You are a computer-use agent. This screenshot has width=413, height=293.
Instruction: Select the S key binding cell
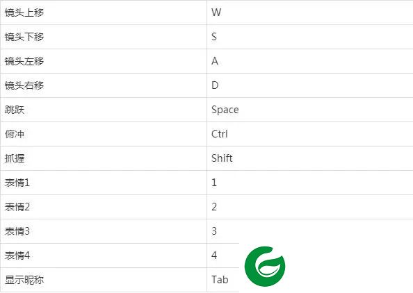click(x=310, y=37)
